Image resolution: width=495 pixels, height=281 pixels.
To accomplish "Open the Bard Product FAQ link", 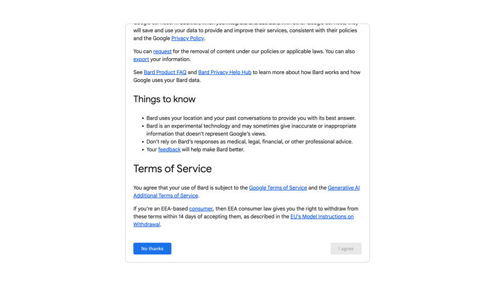I will coord(165,72).
